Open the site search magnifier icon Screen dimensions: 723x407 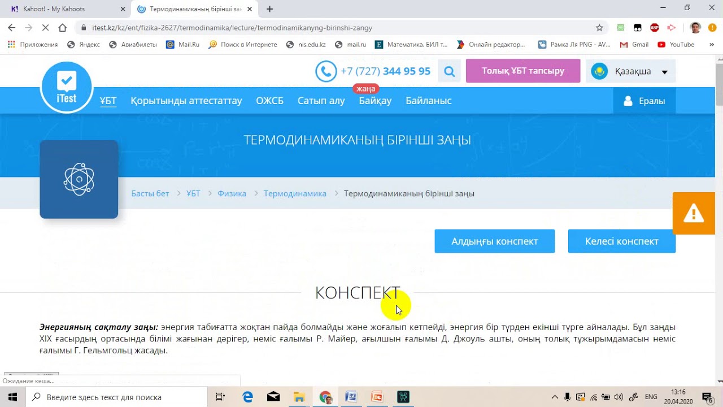click(450, 71)
